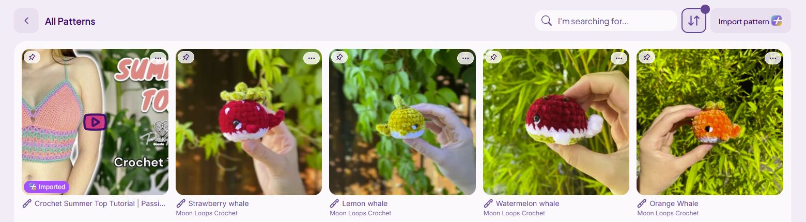Open the three-dot menu on Strawberry whale
Image resolution: width=806 pixels, height=222 pixels.
312,58
